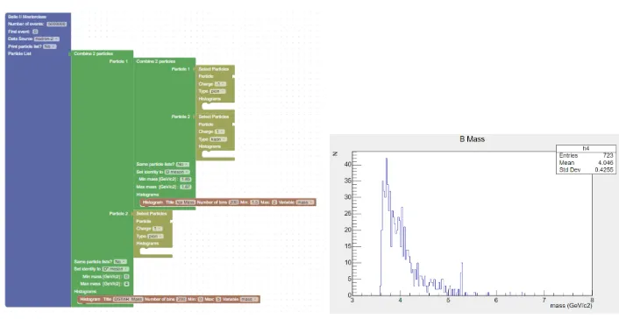Viewport: 619px width, 319px height.
Task: Edit Number of bins in bottom Histogram block
Action: click(x=181, y=299)
